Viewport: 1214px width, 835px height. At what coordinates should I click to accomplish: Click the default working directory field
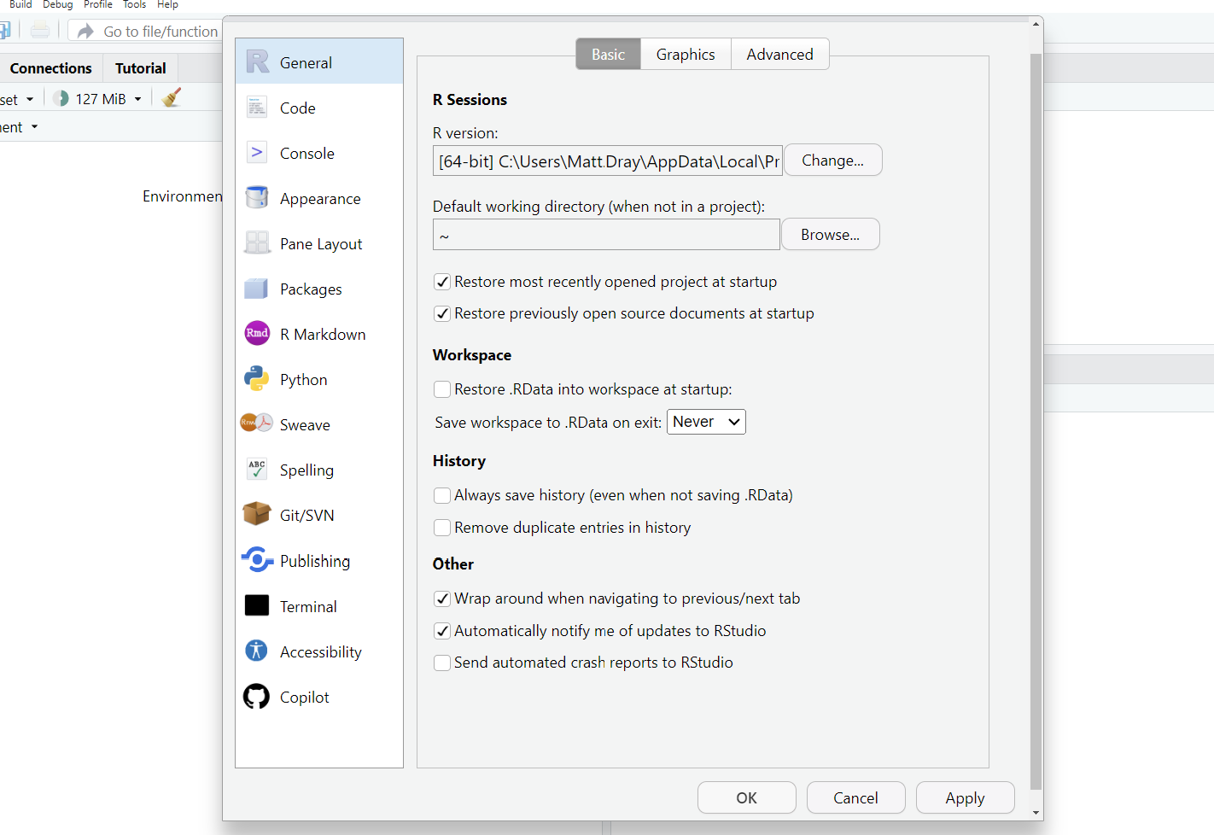tap(606, 235)
